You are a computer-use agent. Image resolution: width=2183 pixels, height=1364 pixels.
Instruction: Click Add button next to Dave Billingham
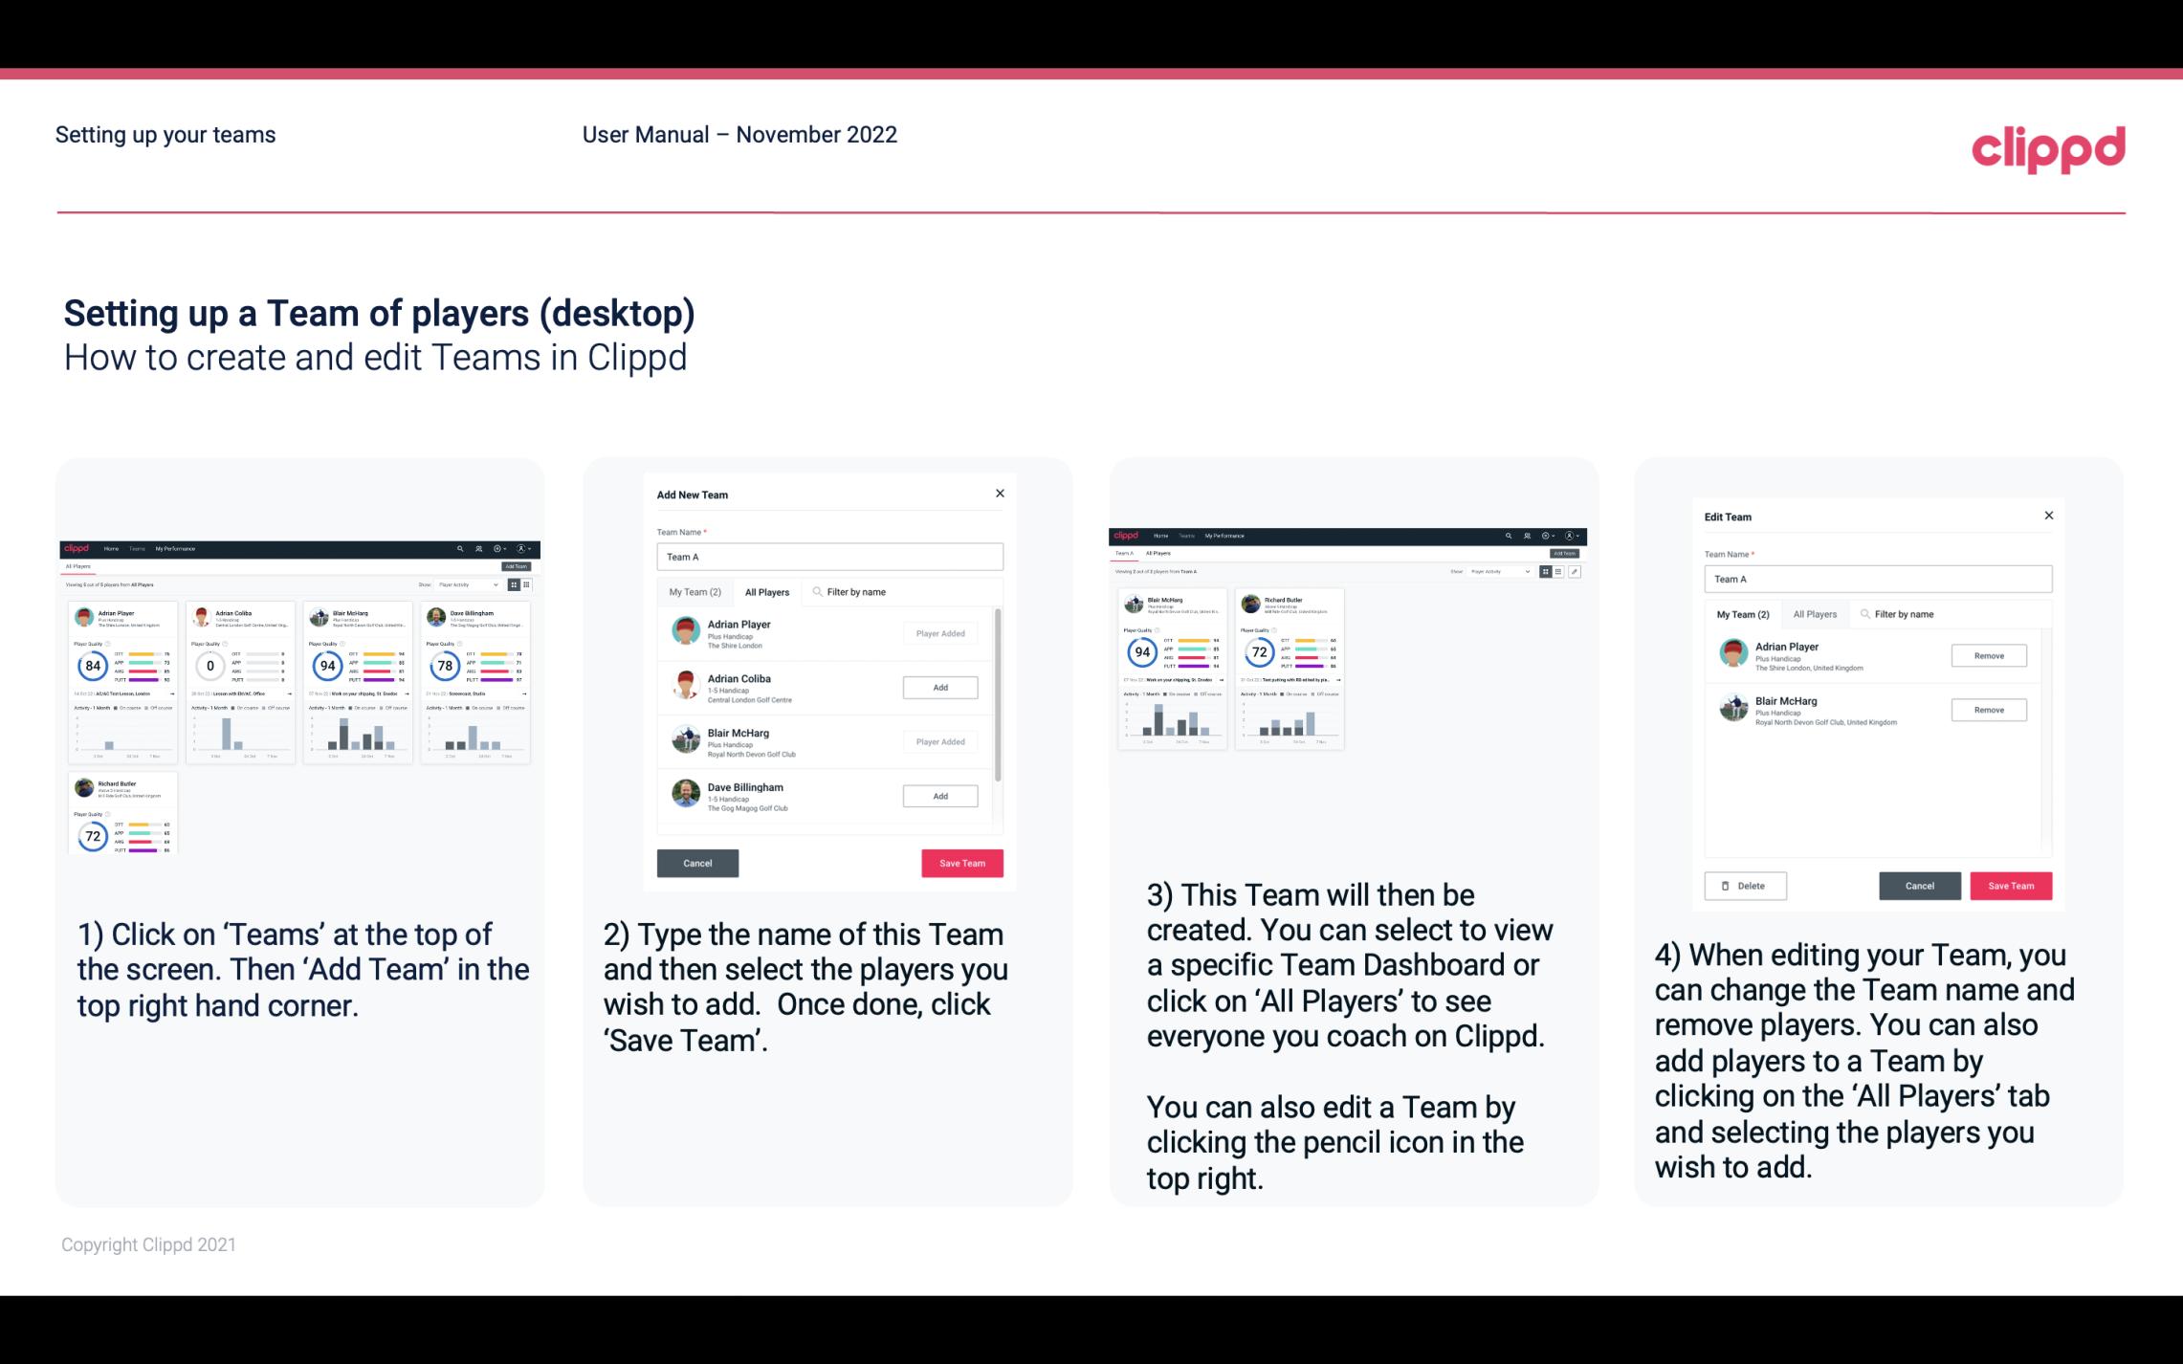click(938, 795)
